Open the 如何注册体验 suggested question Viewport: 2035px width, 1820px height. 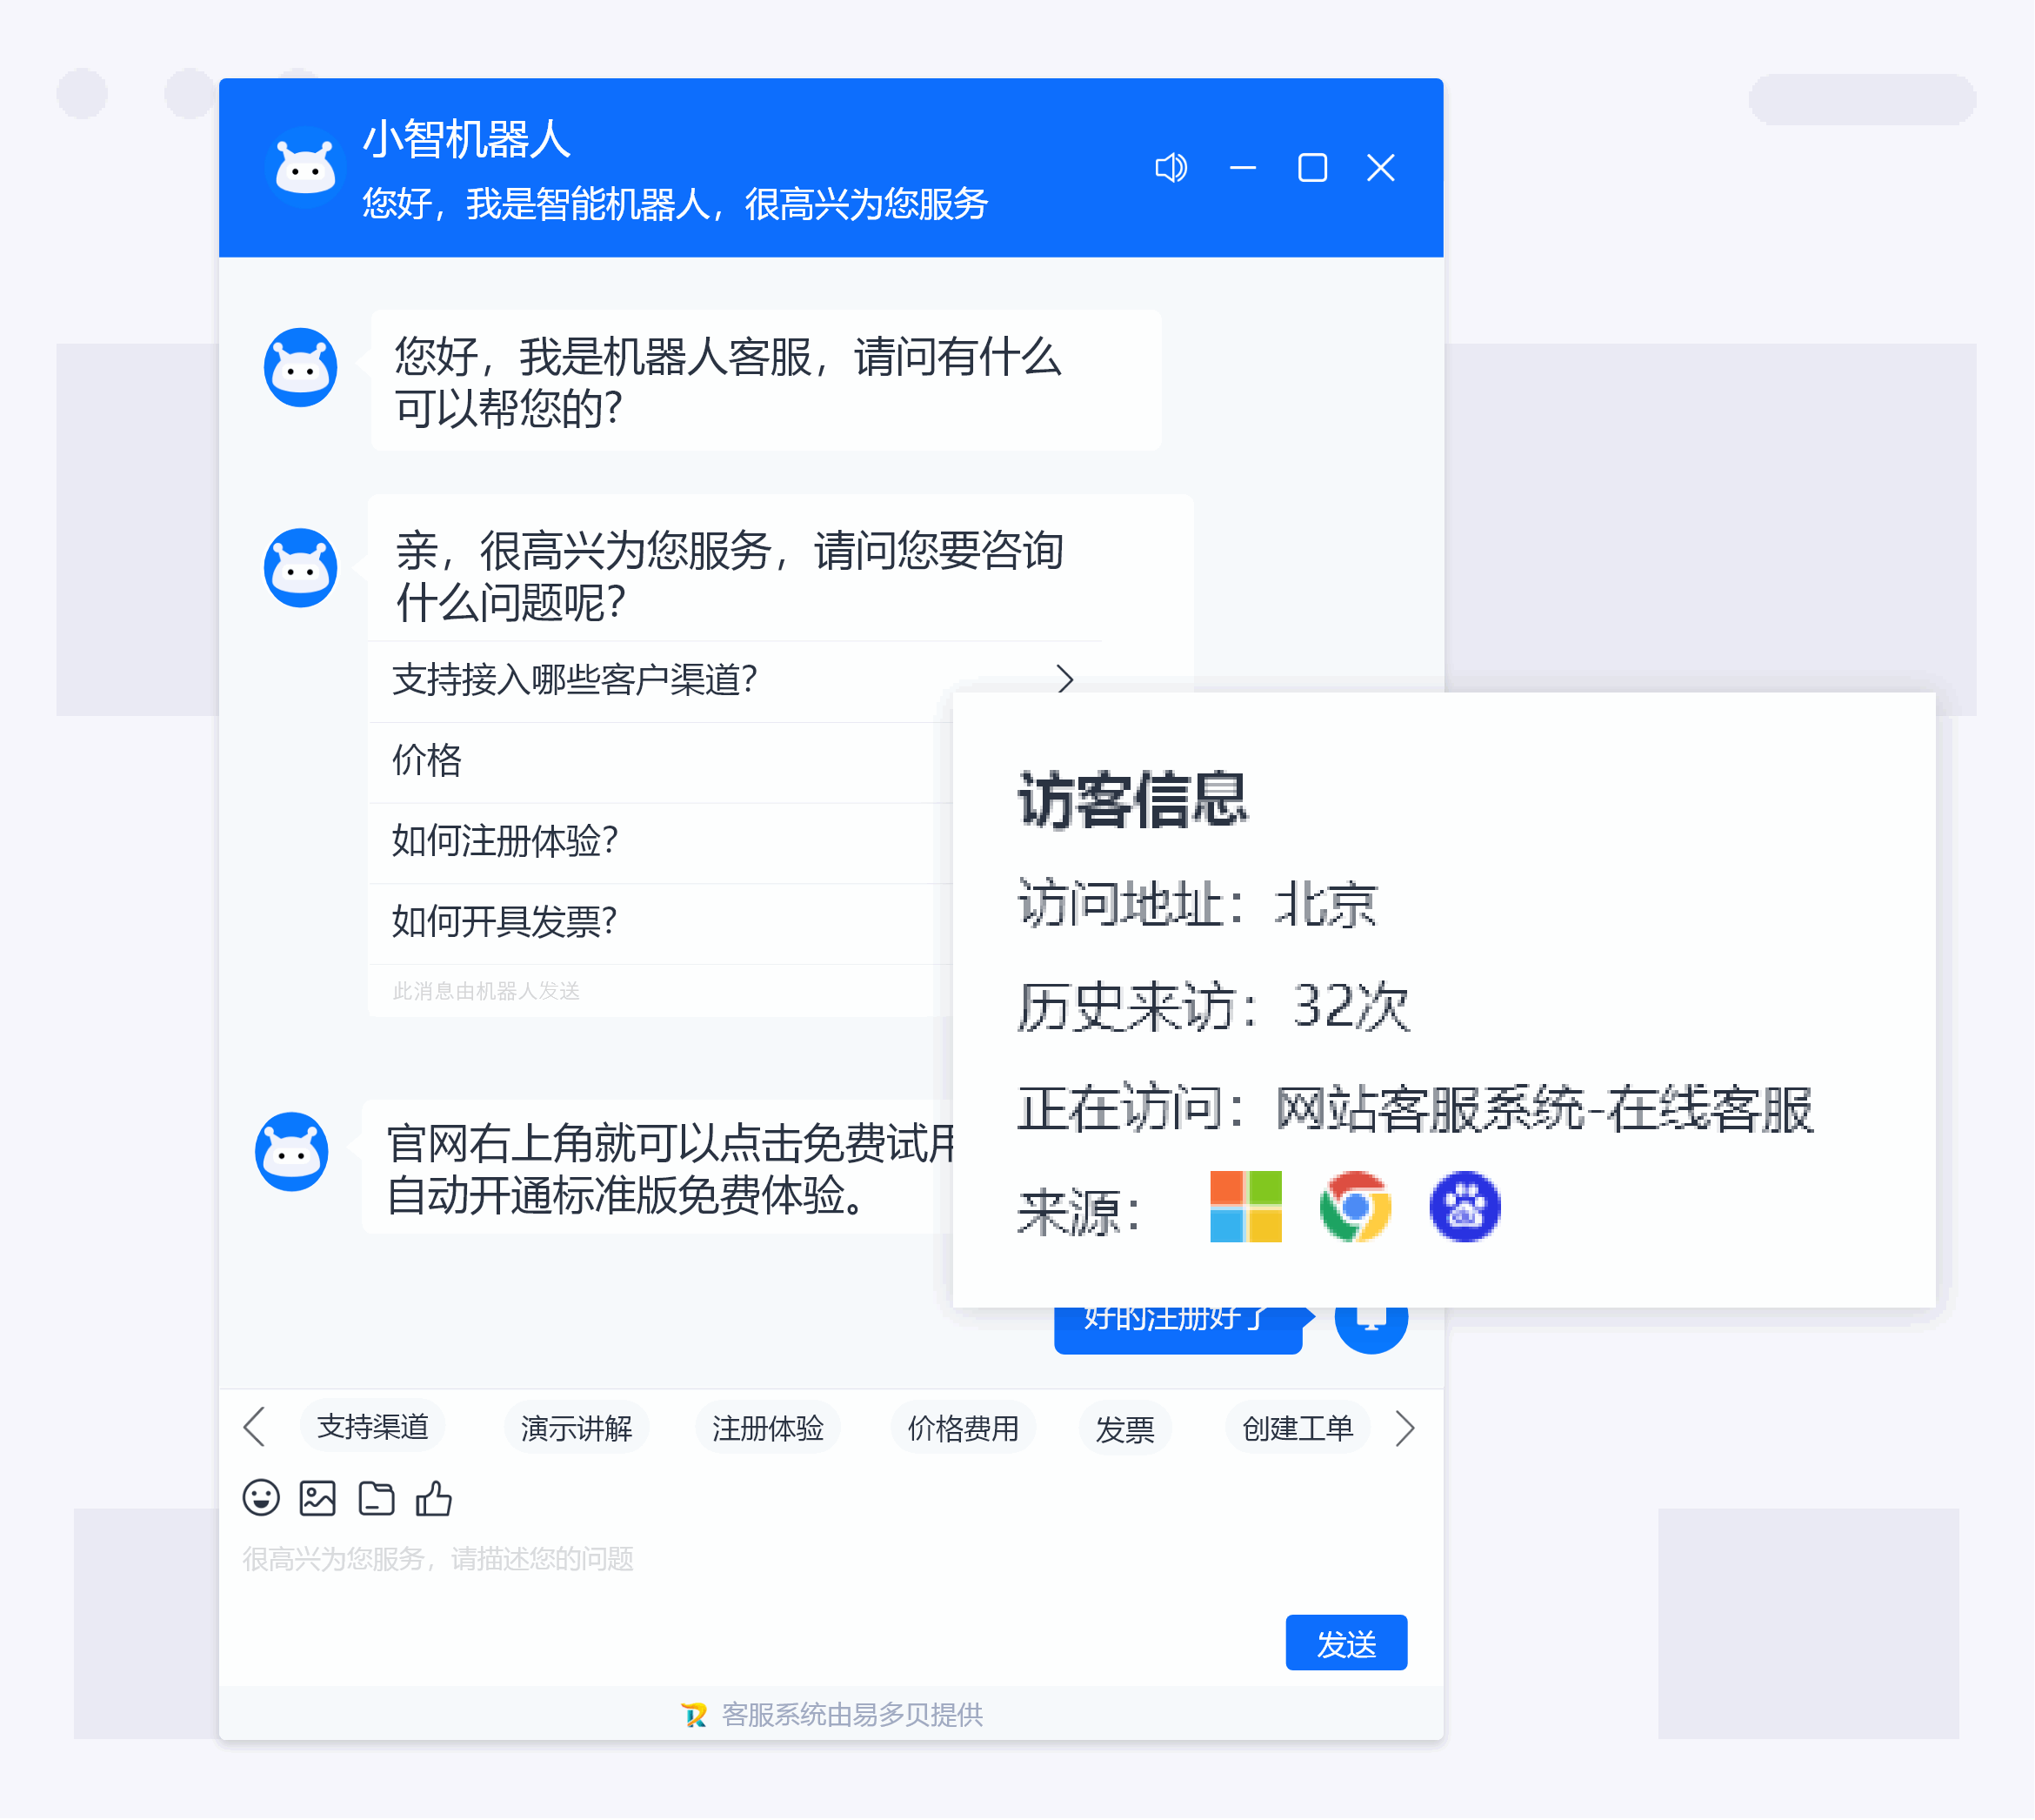(504, 841)
